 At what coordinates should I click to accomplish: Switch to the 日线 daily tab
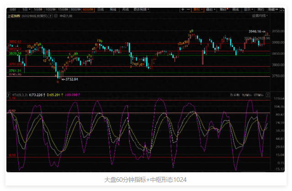pyautogui.click(x=101, y=9)
